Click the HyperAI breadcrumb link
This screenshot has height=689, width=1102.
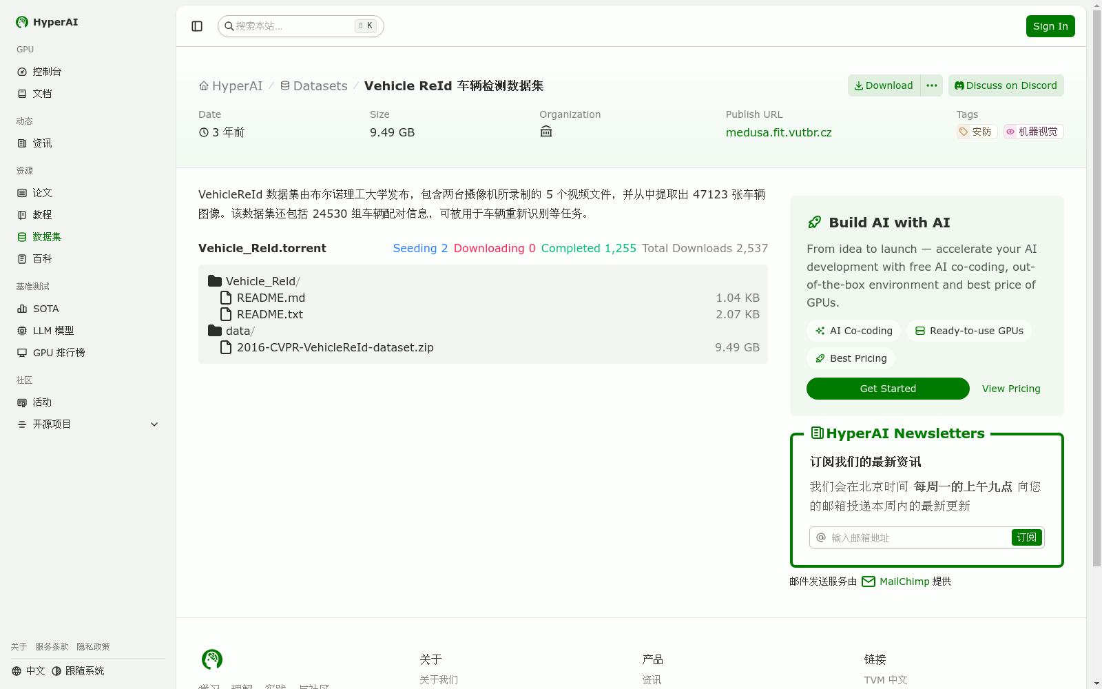[x=231, y=86]
